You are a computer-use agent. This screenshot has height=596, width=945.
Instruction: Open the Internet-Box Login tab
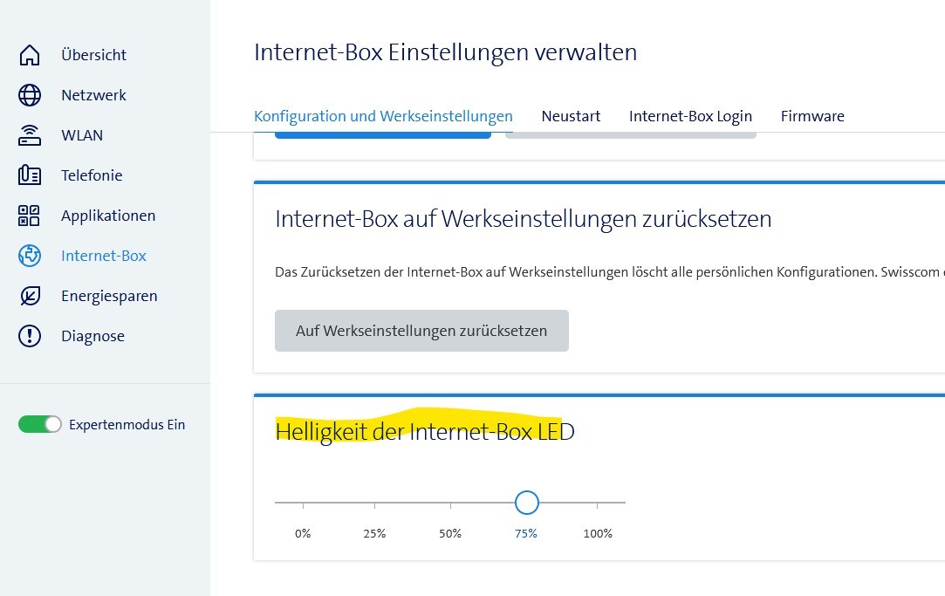click(690, 116)
